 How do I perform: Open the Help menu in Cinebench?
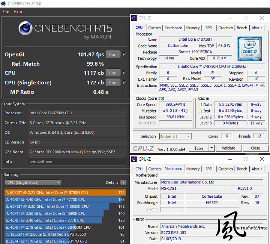pyautogui.click(x=18, y=12)
